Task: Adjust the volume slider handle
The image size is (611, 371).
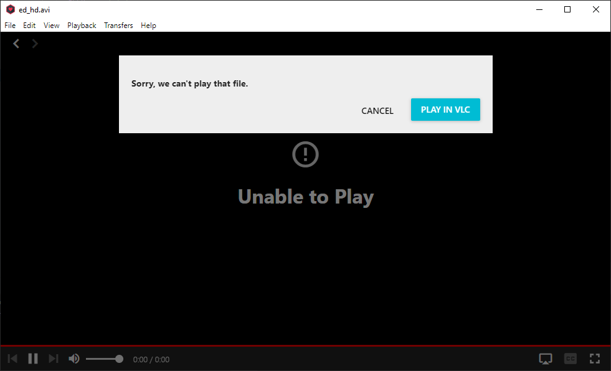Action: click(119, 359)
